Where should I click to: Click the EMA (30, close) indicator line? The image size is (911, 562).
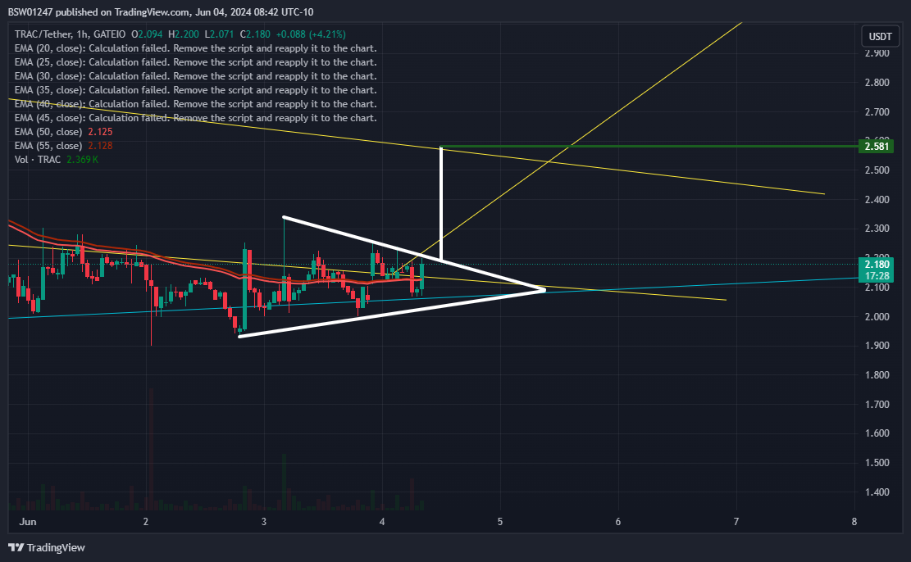(195, 76)
